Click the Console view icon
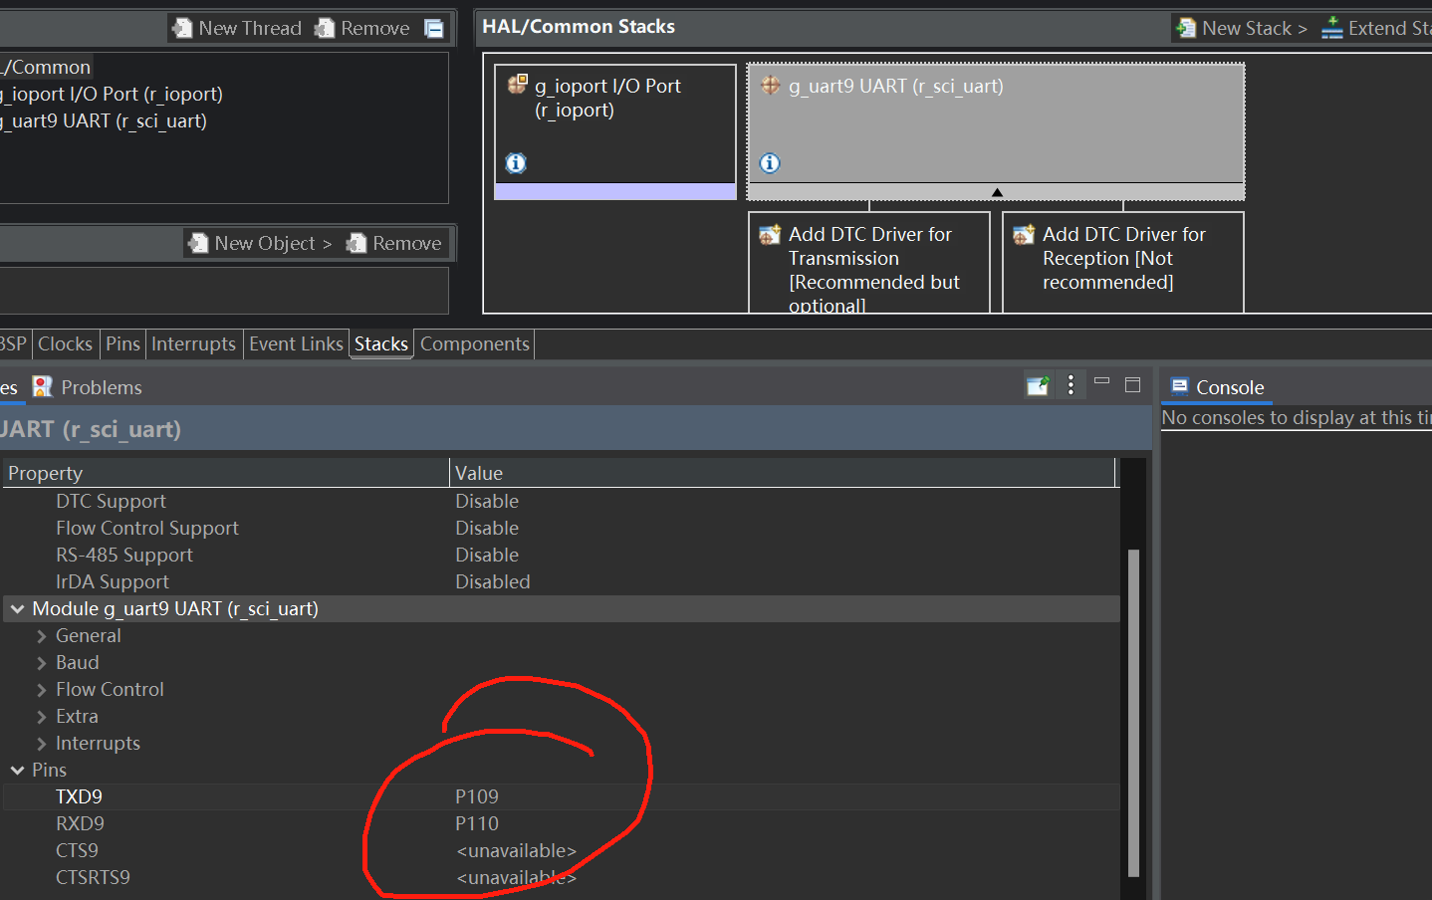Screen dimensions: 1432x900 (x=1180, y=386)
